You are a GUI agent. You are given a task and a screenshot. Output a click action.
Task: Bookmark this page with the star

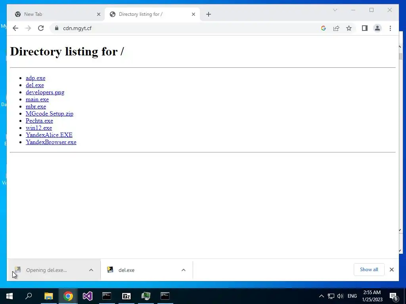pos(349,28)
